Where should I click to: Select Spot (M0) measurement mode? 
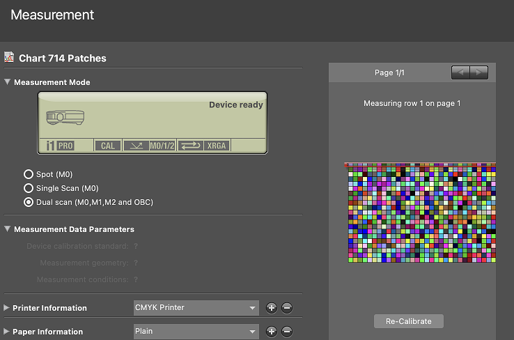[29, 174]
